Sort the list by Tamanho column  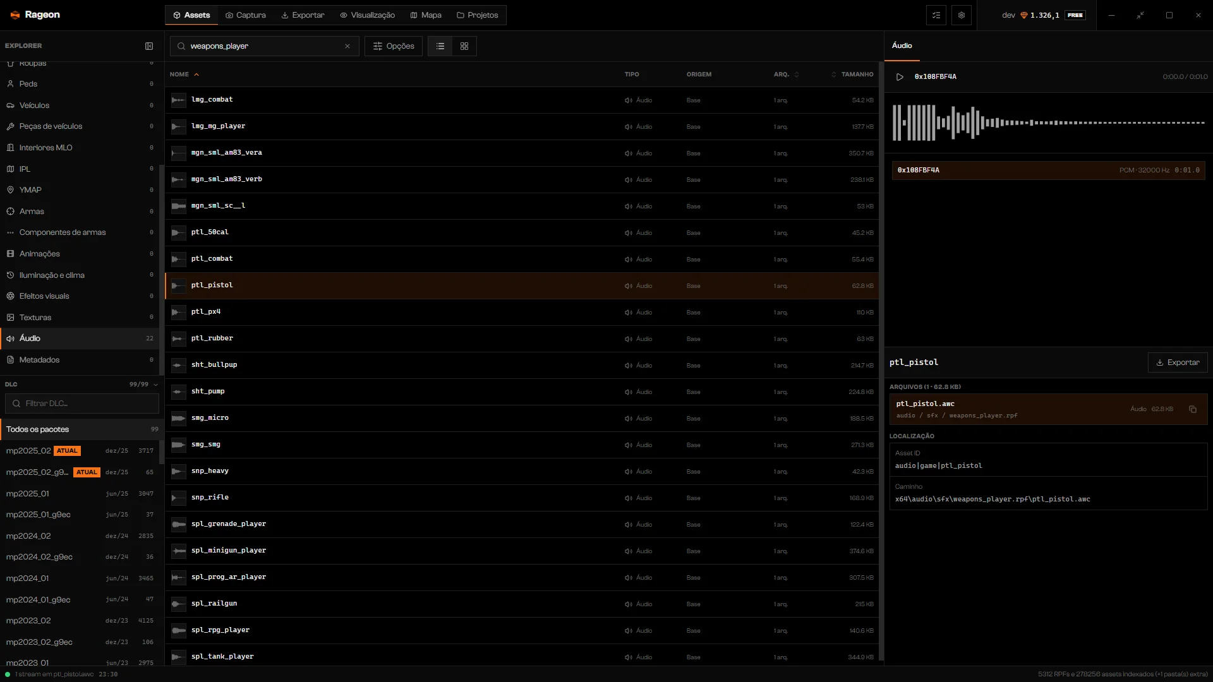[852, 75]
